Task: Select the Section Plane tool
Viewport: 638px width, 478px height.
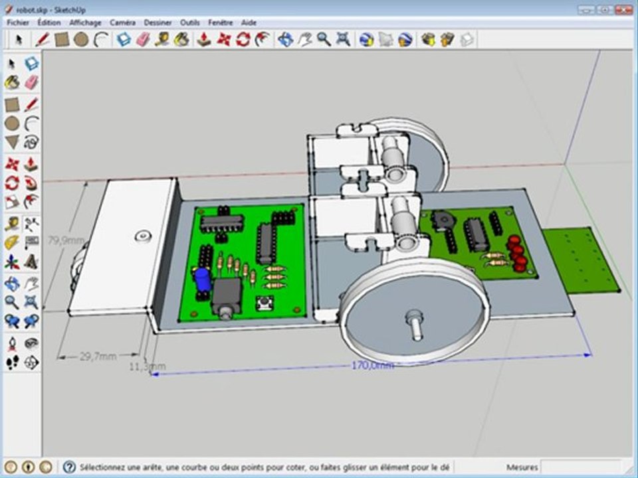Action: tap(31, 362)
